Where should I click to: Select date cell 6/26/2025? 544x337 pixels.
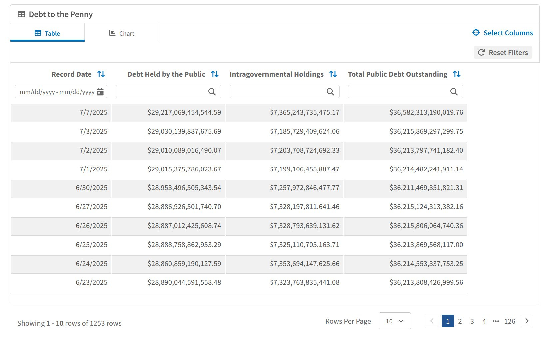tap(92, 226)
